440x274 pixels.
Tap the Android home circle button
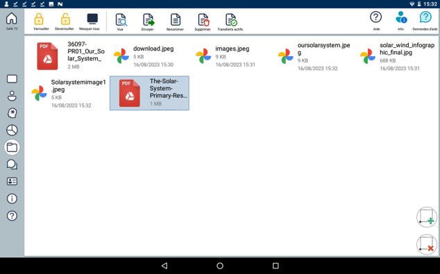(220, 266)
